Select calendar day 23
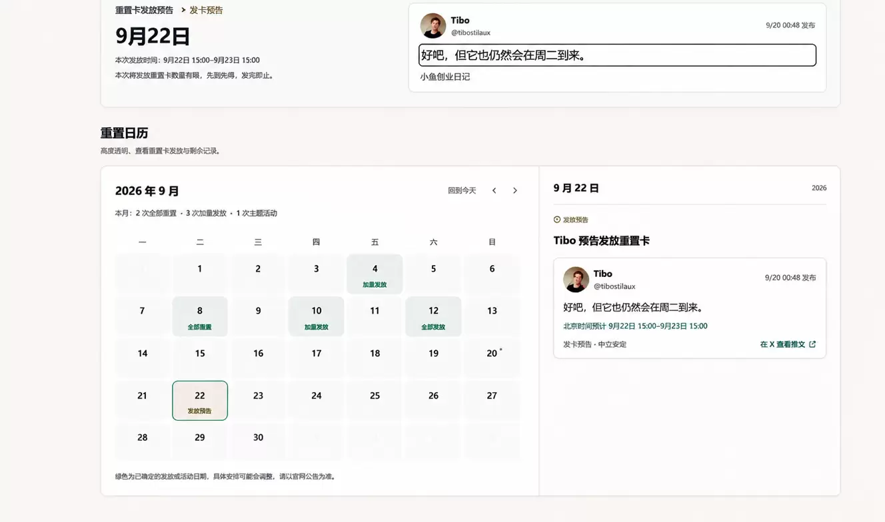Screen dimensions: 885x522 pos(258,401)
